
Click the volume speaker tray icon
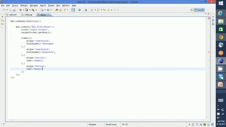pyautogui.click(x=218, y=118)
